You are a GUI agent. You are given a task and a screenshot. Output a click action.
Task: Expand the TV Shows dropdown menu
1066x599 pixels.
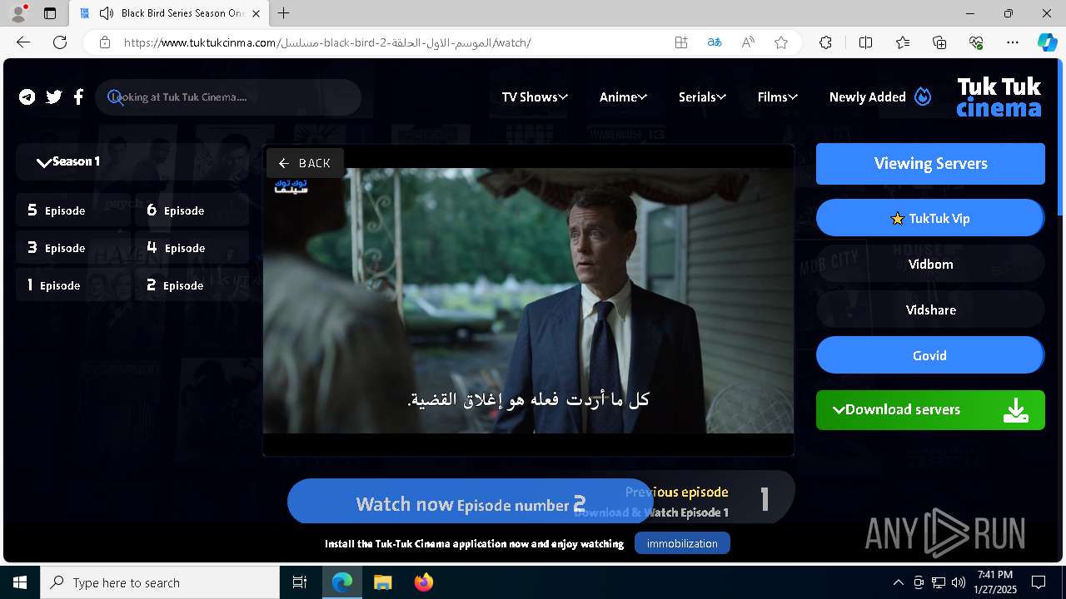(x=535, y=97)
